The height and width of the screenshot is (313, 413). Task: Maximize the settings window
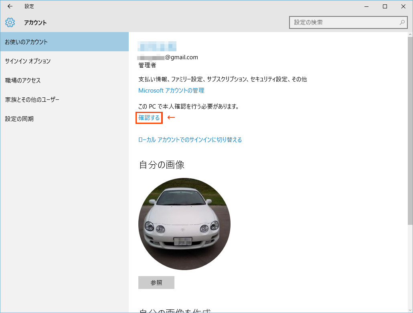[385, 6]
